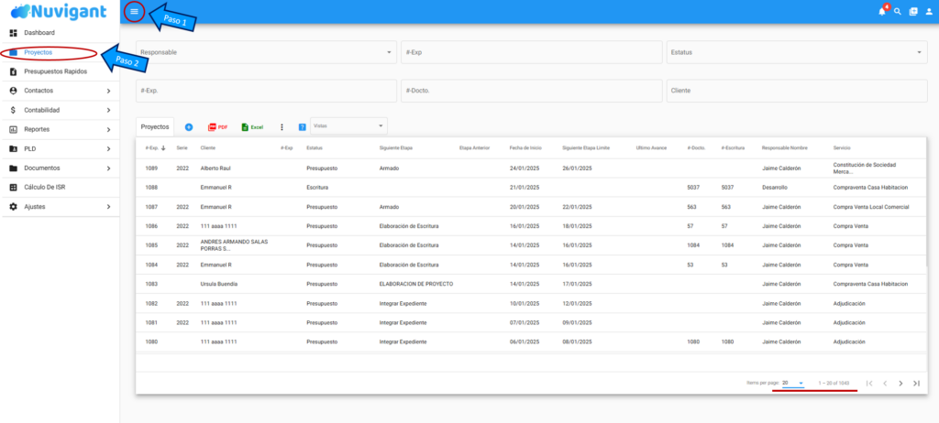Click Ursula Buendia in row 1083
This screenshot has height=423, width=939.
[218, 284]
